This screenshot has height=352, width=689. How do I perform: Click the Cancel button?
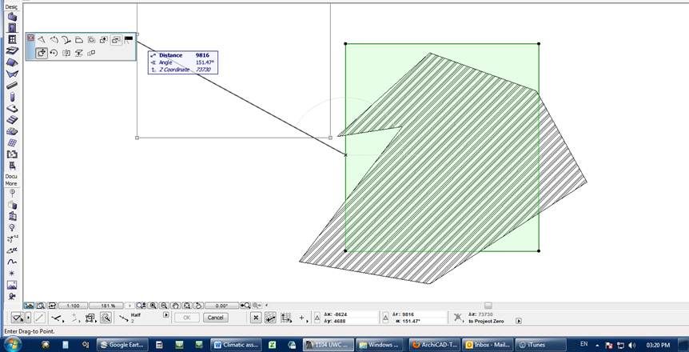[x=215, y=318]
